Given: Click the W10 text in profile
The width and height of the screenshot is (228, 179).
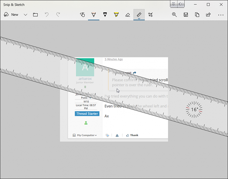Looking at the screenshot, I should click(86, 102).
